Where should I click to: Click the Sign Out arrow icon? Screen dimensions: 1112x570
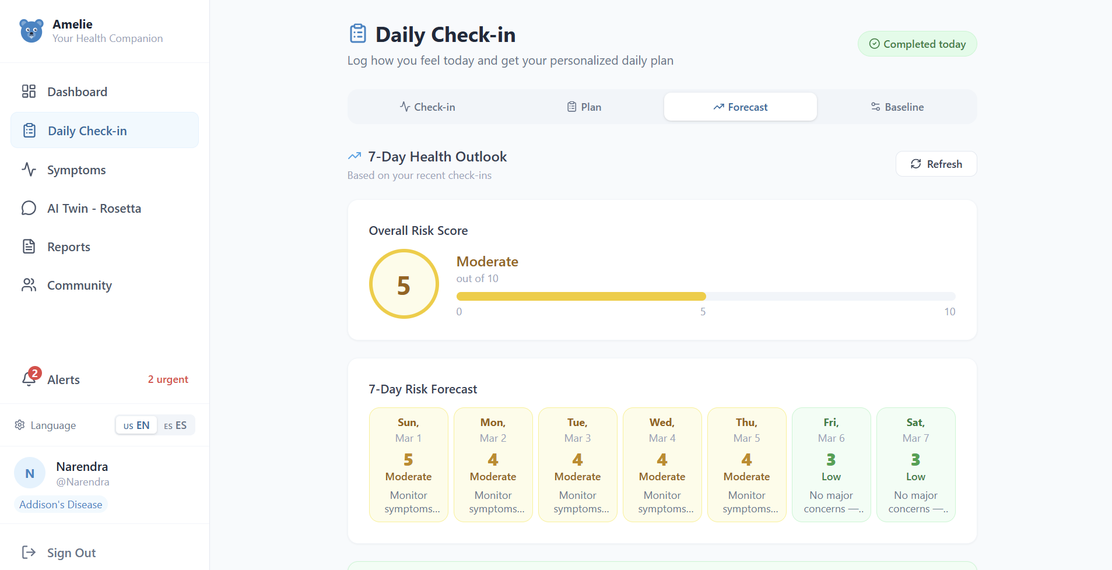[x=29, y=552]
